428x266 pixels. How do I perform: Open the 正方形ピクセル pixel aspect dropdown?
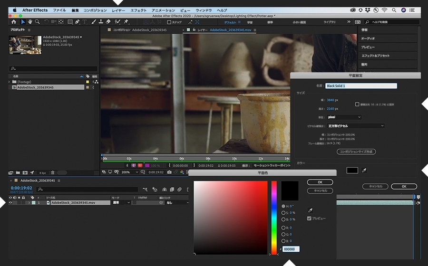click(x=356, y=126)
